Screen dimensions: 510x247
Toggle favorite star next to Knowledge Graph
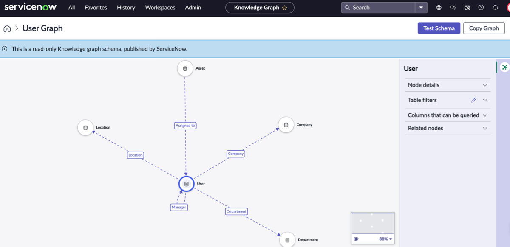click(285, 8)
